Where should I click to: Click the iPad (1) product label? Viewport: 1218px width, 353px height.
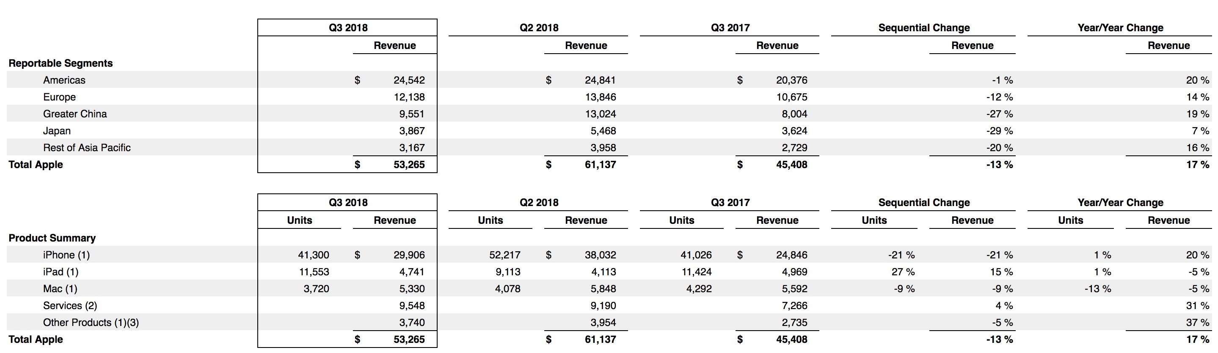[61, 272]
